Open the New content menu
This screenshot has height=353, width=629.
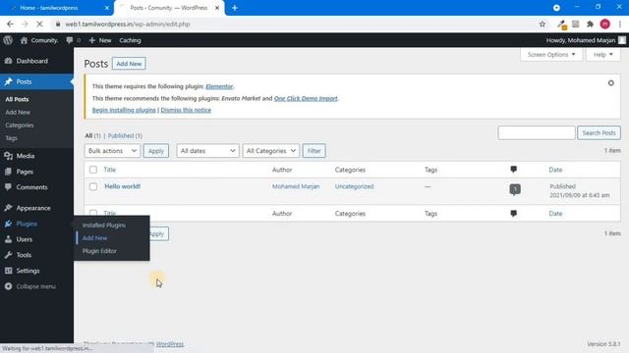100,40
